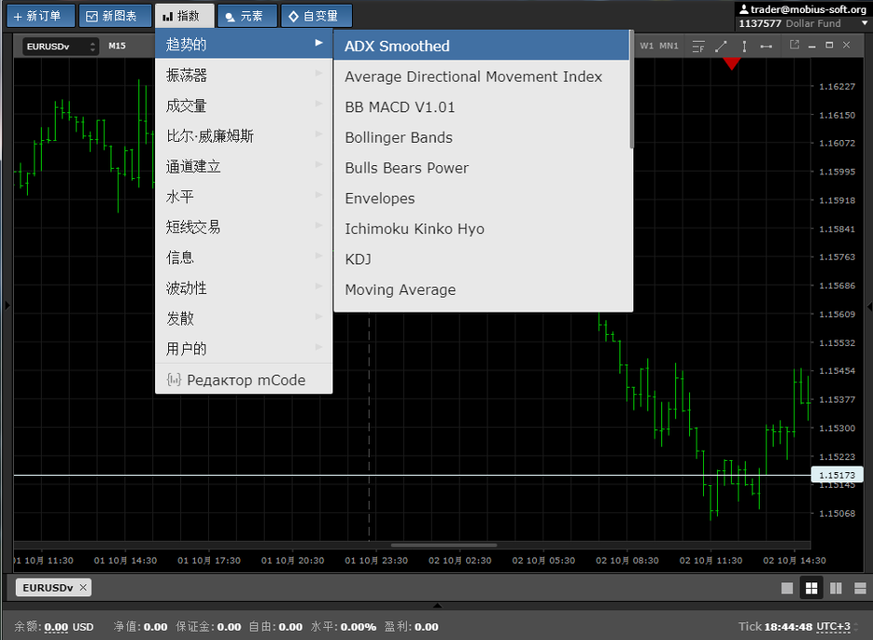Click the red triangle marker on the chart

(x=732, y=64)
